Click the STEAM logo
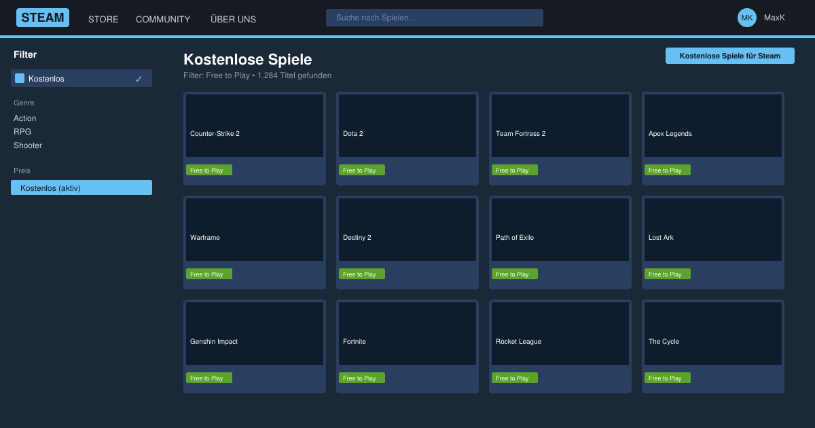Screen dimensions: 815x428 43,18
